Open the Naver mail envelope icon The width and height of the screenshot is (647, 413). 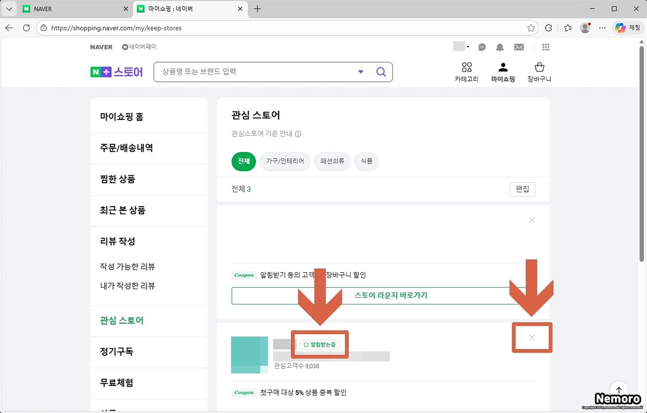click(519, 47)
